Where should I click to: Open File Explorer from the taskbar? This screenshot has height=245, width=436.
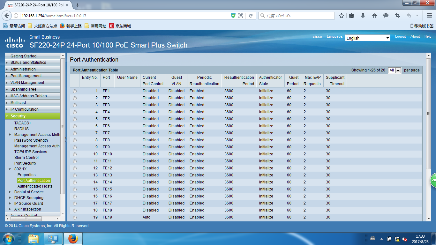point(34,238)
